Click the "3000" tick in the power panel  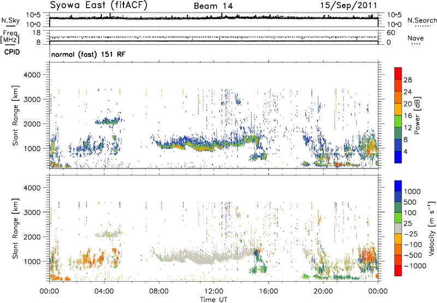[32, 100]
